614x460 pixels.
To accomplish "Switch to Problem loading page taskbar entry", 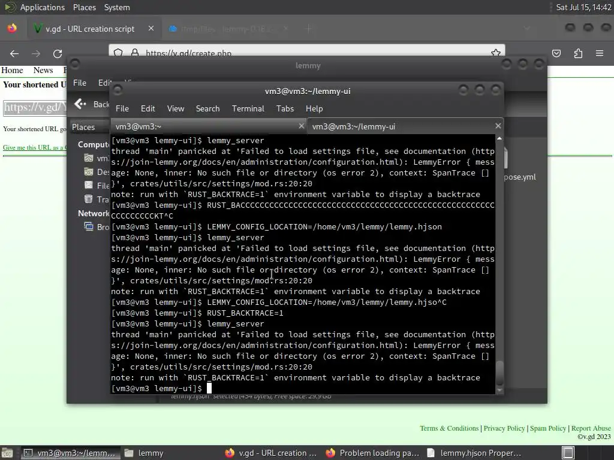I will pos(372,453).
